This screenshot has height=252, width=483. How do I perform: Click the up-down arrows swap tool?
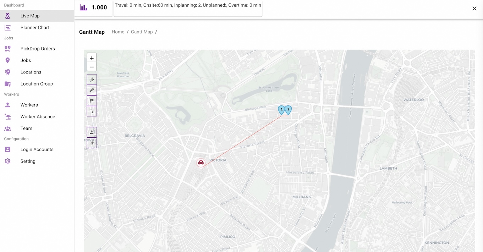click(x=92, y=111)
